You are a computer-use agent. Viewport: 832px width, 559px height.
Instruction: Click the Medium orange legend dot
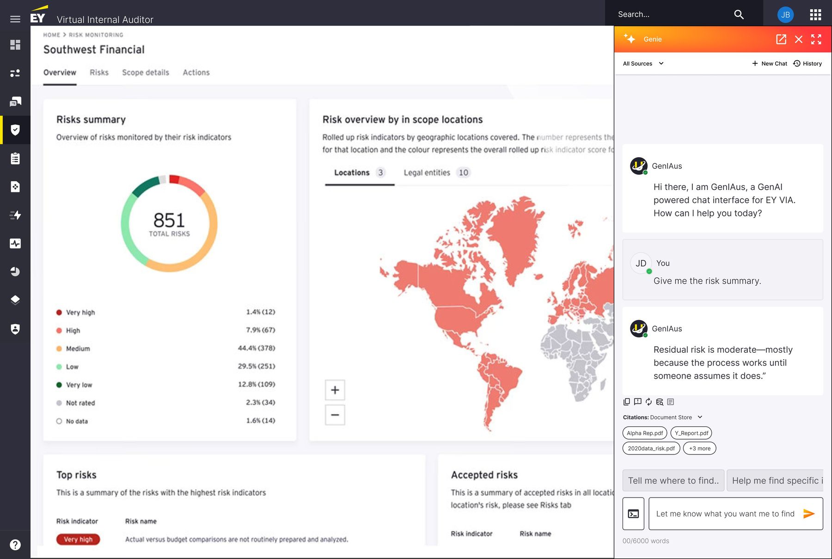pyautogui.click(x=59, y=349)
